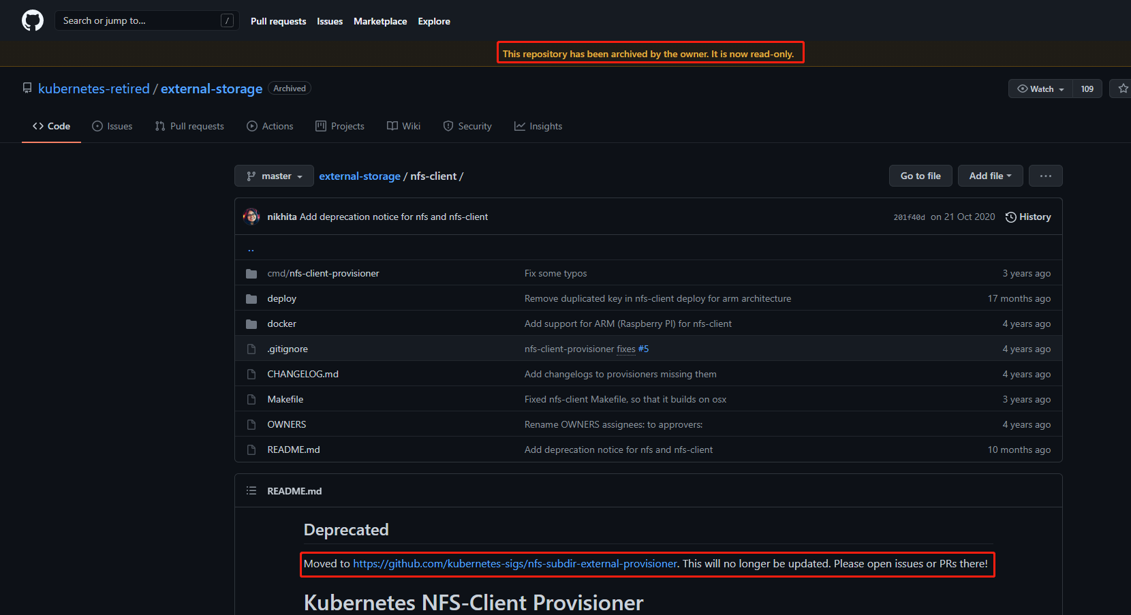Image resolution: width=1131 pixels, height=615 pixels.
Task: Click the .gitignore file icon
Action: tap(251, 349)
